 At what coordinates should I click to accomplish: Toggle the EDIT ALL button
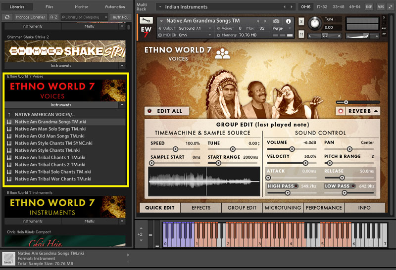pos(167,111)
